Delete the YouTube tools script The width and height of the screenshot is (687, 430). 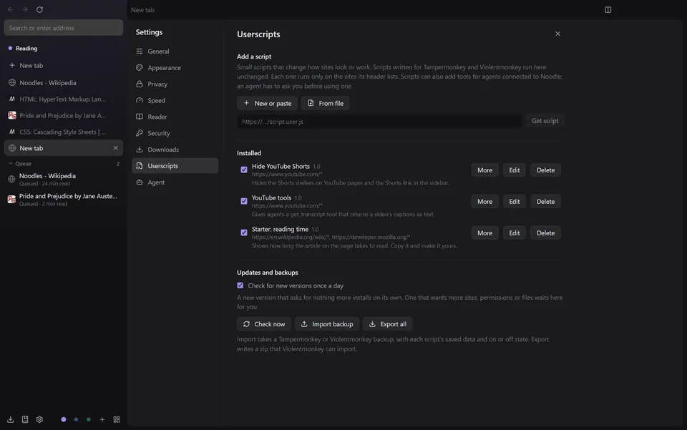[545, 202]
